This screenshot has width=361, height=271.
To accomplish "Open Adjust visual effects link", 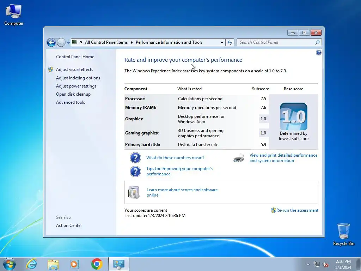I will tap(75, 70).
